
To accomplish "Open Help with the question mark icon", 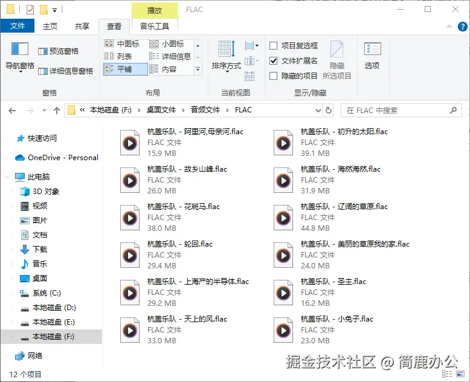I will coord(463,27).
